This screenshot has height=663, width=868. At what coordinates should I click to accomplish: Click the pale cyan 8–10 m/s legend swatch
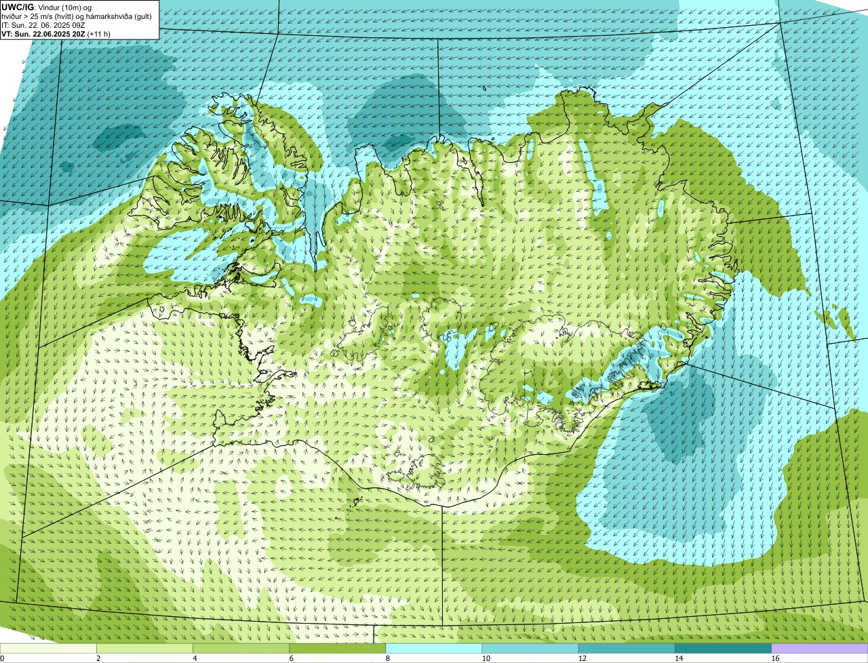tap(434, 648)
